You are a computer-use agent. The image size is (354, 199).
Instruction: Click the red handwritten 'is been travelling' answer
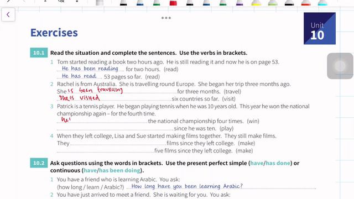(95, 91)
